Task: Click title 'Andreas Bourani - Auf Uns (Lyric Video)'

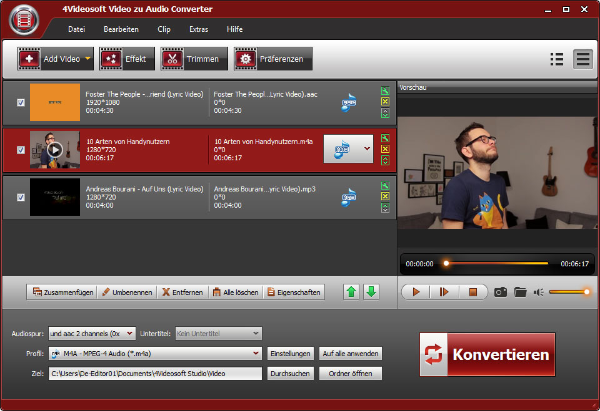Action: (144, 189)
